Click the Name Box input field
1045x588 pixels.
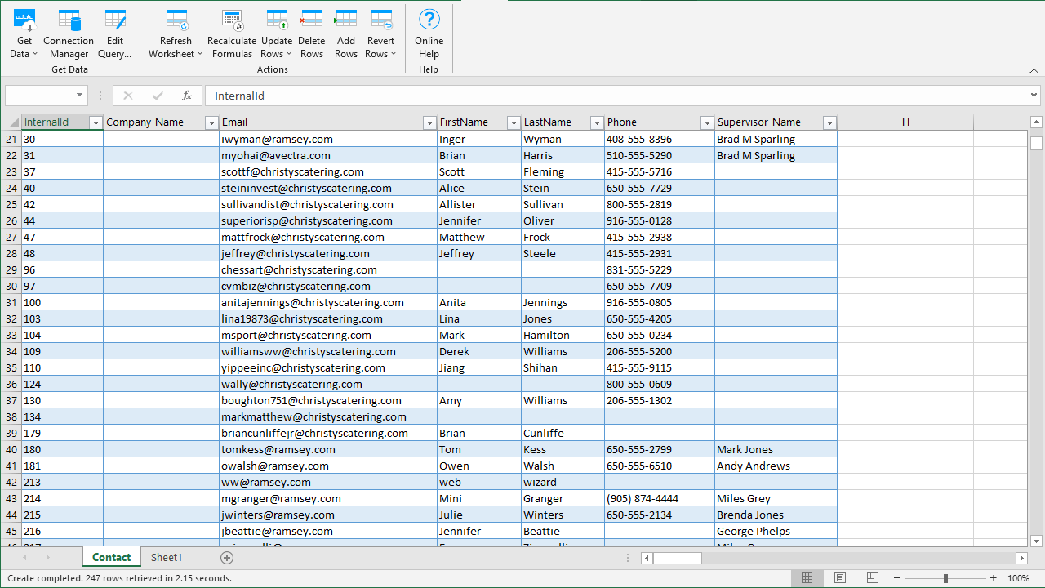39,96
